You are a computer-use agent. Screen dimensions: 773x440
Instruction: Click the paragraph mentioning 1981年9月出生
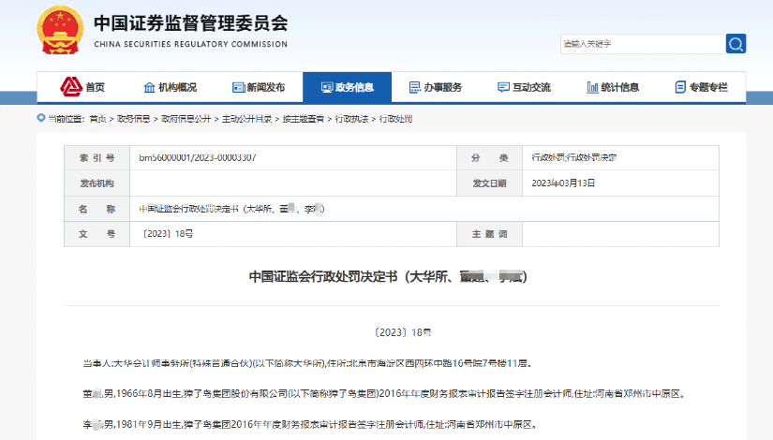pyautogui.click(x=310, y=424)
